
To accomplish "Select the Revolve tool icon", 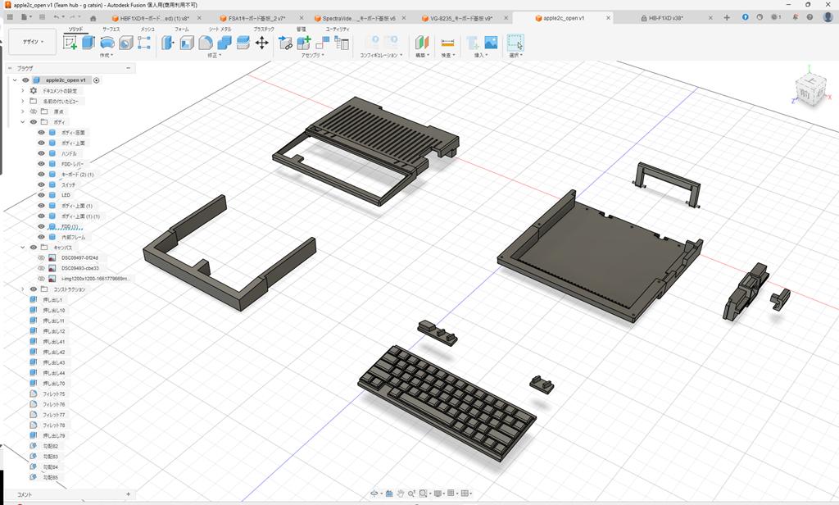I will click(x=107, y=43).
